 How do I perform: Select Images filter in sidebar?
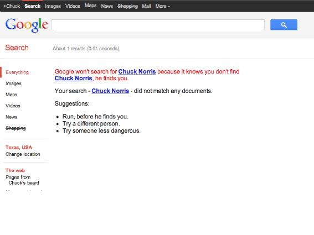[x=13, y=83]
